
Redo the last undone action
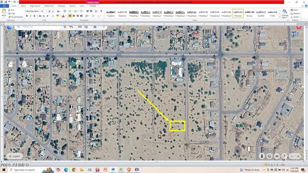(x=14, y=2)
